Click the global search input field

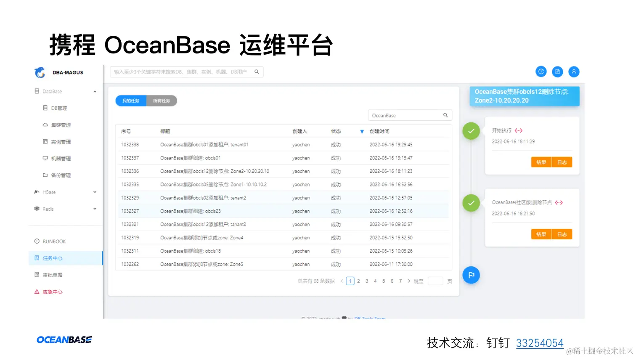186,72
